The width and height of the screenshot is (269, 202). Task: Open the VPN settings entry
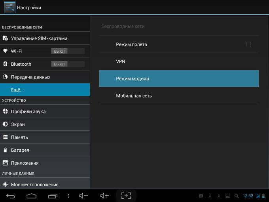click(x=179, y=61)
